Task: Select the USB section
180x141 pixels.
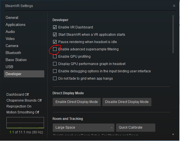Action: (10, 67)
